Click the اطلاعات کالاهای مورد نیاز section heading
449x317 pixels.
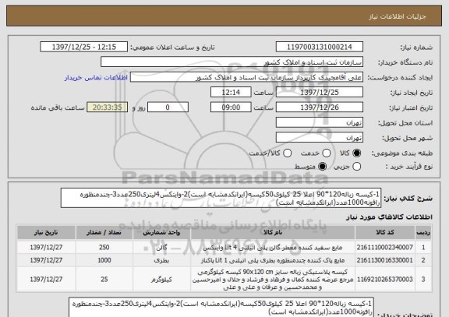[390, 217]
